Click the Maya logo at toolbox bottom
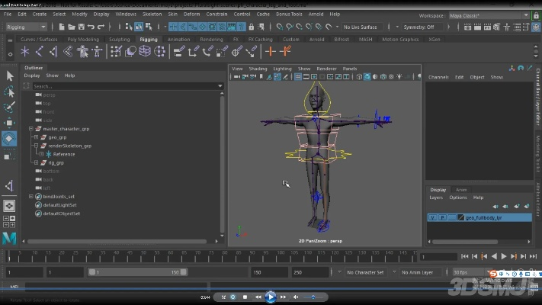This screenshot has width=542, height=305. coord(9,239)
